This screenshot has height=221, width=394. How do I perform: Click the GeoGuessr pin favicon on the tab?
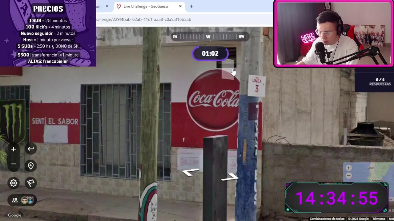click(119, 6)
